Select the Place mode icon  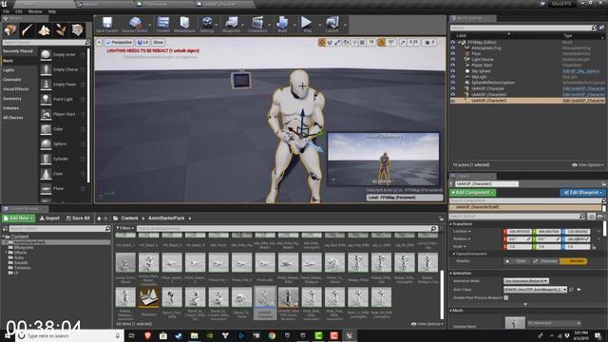(x=10, y=29)
